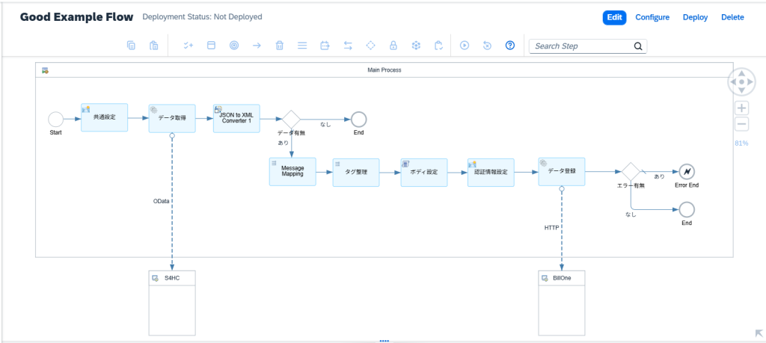Click the なし label near the upper End
Screen dimensions: 766x343
click(325, 124)
